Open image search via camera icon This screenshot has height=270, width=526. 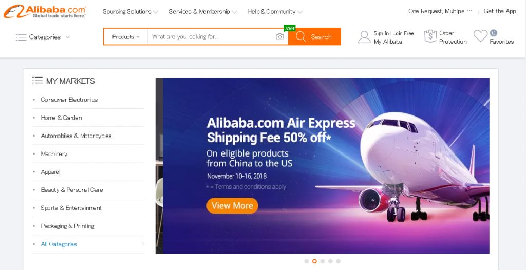tap(280, 37)
